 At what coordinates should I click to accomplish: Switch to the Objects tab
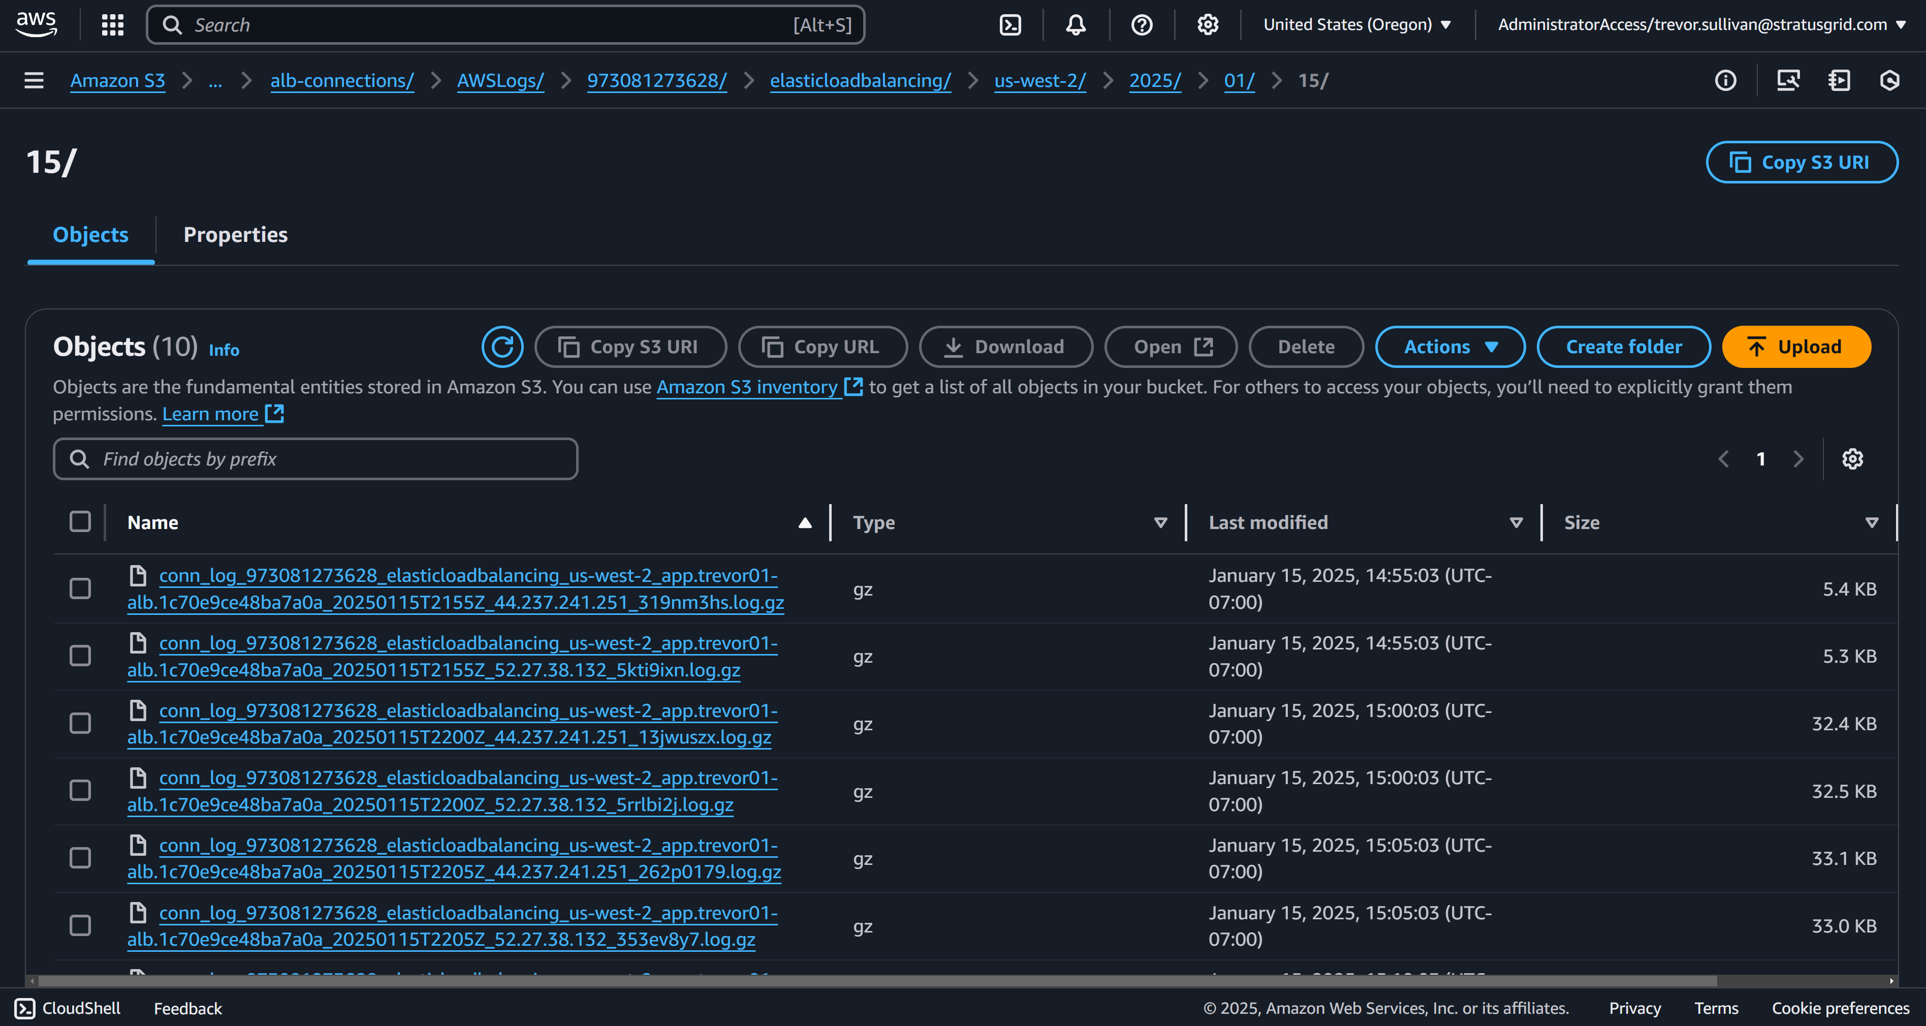point(90,235)
